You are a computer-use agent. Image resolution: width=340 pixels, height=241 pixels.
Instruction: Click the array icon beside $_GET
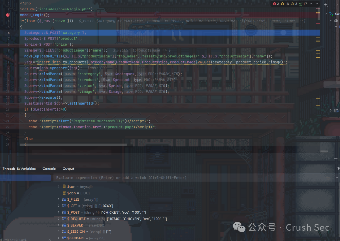pyautogui.click(x=64, y=206)
